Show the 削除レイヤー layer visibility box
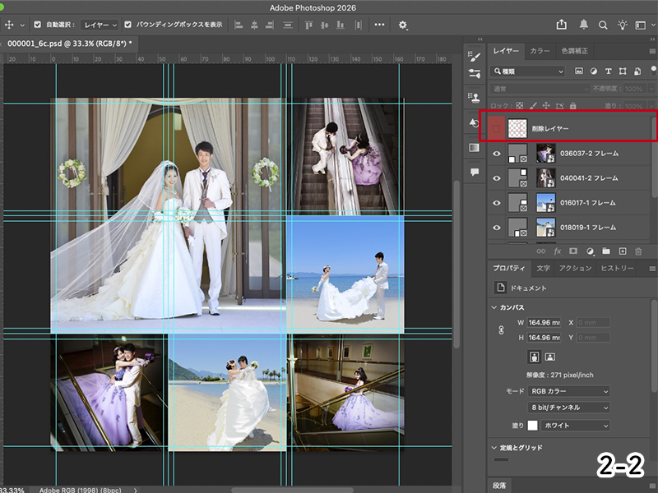The height and width of the screenshot is (493, 658). click(x=496, y=128)
